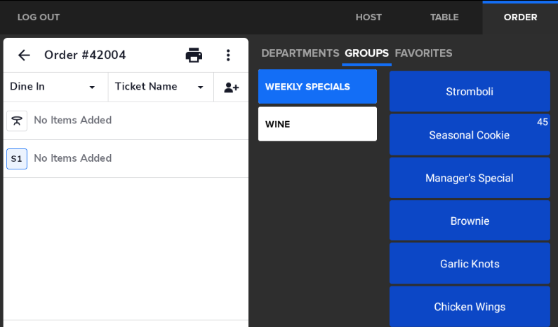Open the GROUPS tab
The width and height of the screenshot is (558, 327).
pos(366,53)
